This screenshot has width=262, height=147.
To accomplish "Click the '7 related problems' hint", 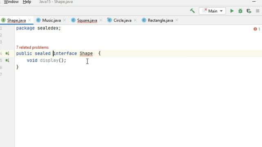I will (32, 47).
